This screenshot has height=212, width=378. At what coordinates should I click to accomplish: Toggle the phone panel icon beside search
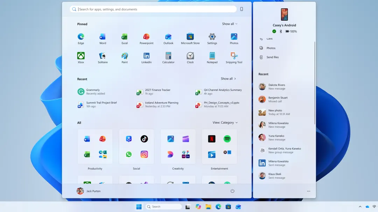(x=241, y=9)
